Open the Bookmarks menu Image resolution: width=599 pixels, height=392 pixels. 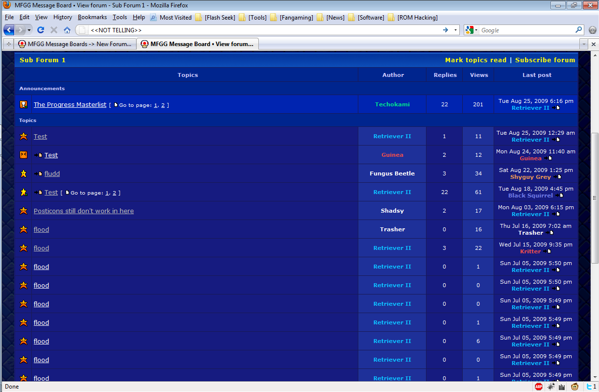92,17
